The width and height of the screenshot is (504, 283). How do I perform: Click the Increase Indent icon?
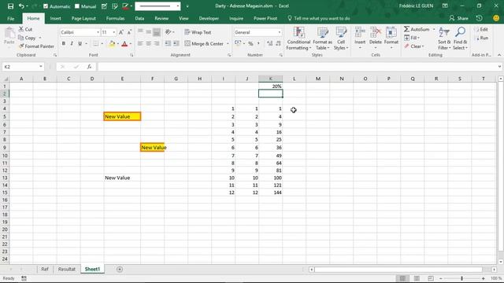click(x=176, y=44)
